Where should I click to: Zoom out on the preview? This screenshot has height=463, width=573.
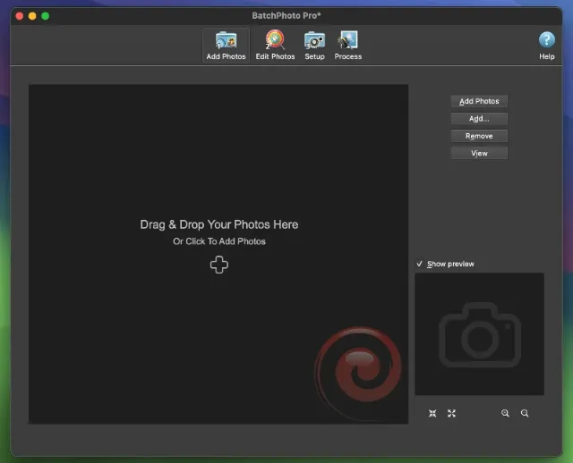click(525, 413)
